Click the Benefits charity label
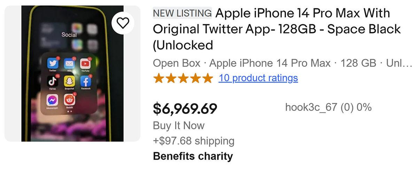418x170 pixels. tap(193, 156)
